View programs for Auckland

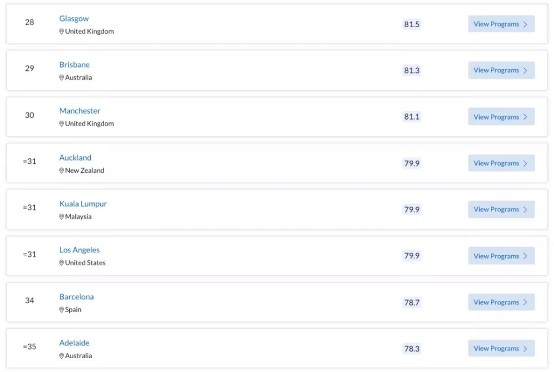click(501, 163)
